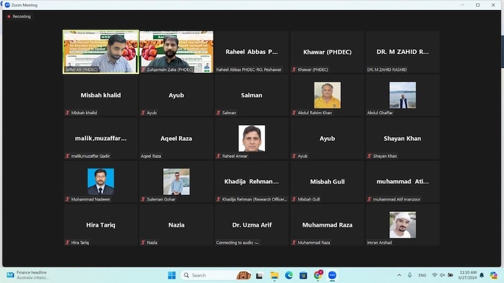504x283 pixels.
Task: Open Google Chrome from the taskbar
Action: click(318, 275)
